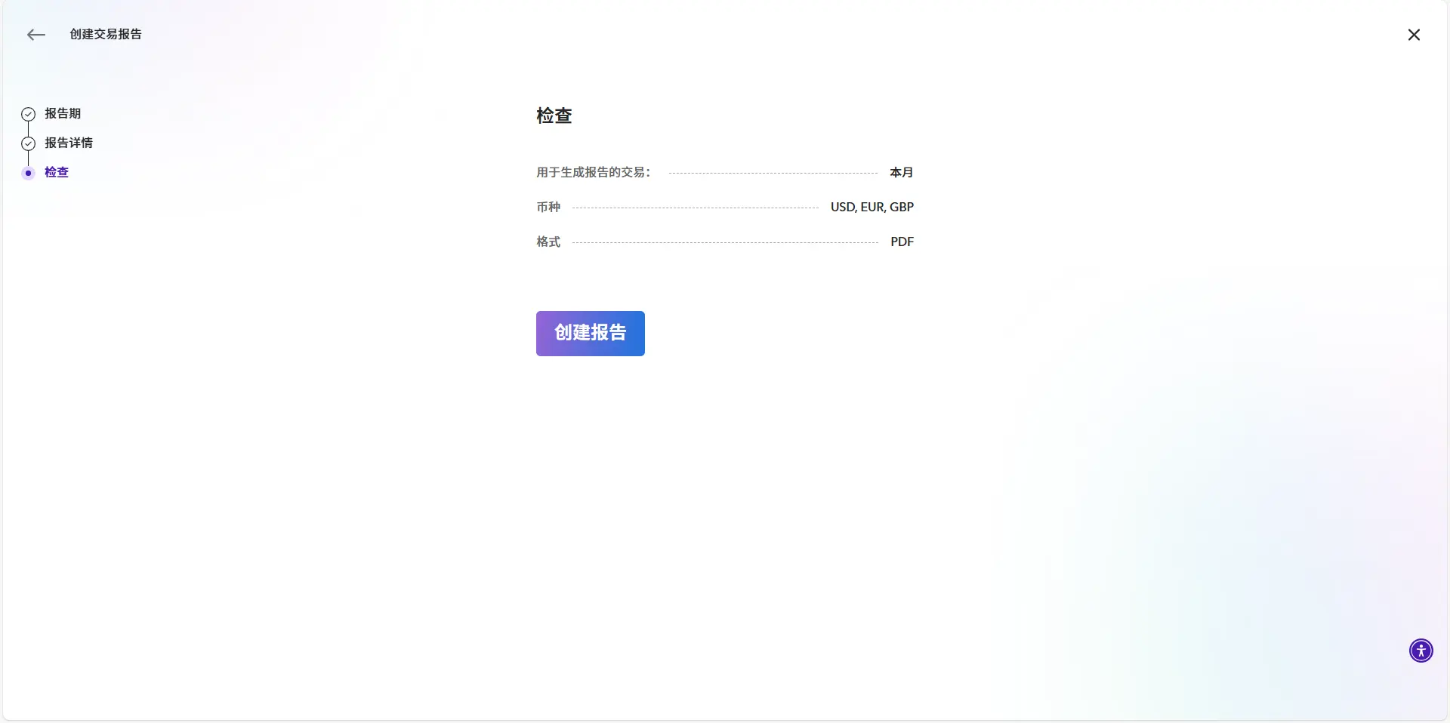1450x723 pixels.
Task: Select the 检查 step in sidebar
Action: coord(57,172)
